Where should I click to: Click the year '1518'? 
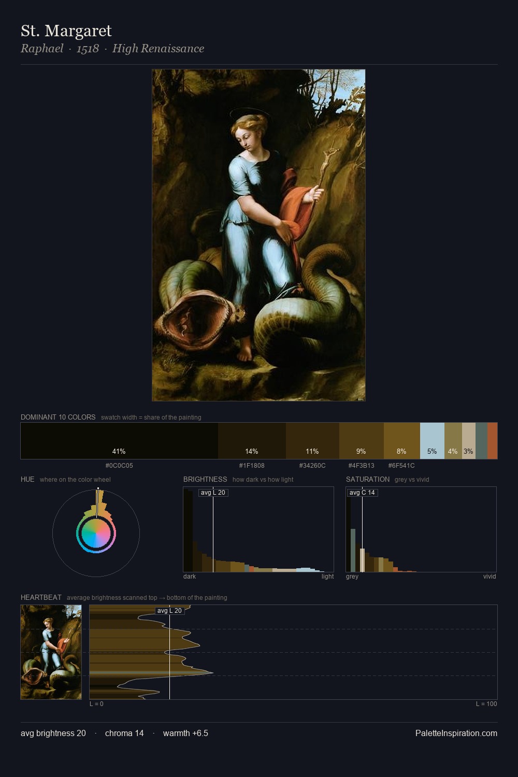[88, 49]
